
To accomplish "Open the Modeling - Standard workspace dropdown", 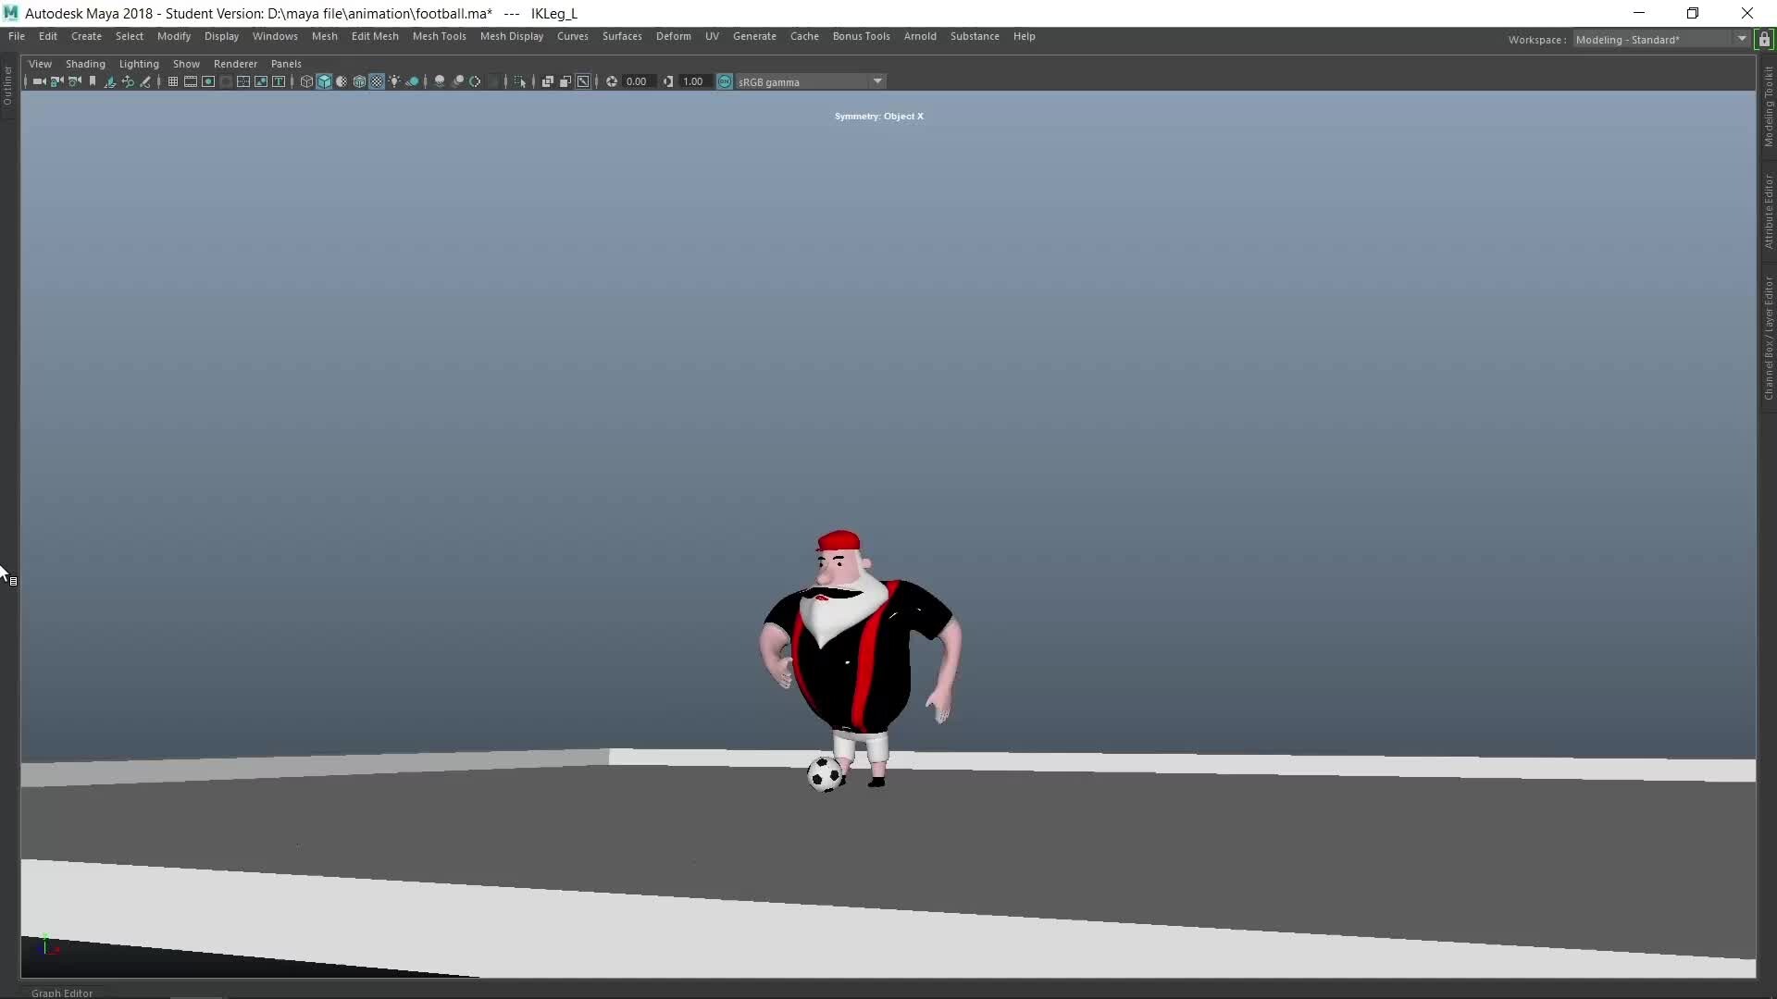I will coord(1742,39).
